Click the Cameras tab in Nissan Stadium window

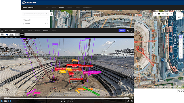[70, 7]
